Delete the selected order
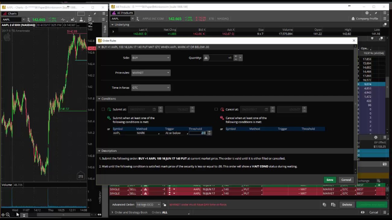 [x=347, y=205]
